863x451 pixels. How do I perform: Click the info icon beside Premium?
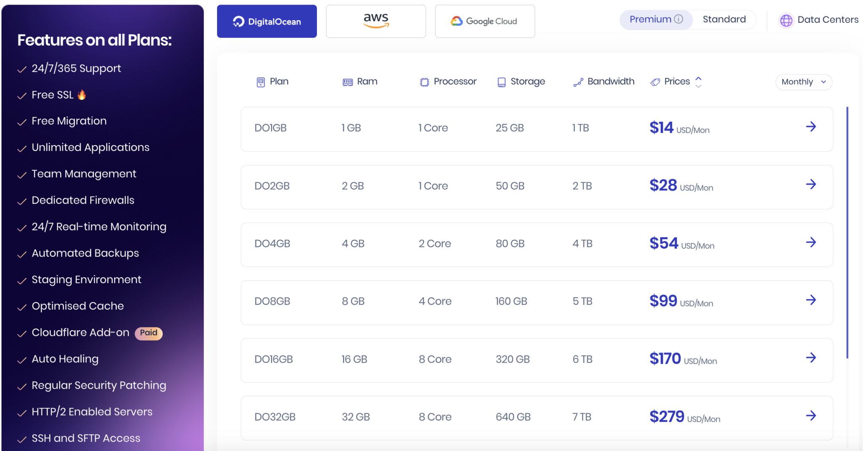(x=679, y=19)
